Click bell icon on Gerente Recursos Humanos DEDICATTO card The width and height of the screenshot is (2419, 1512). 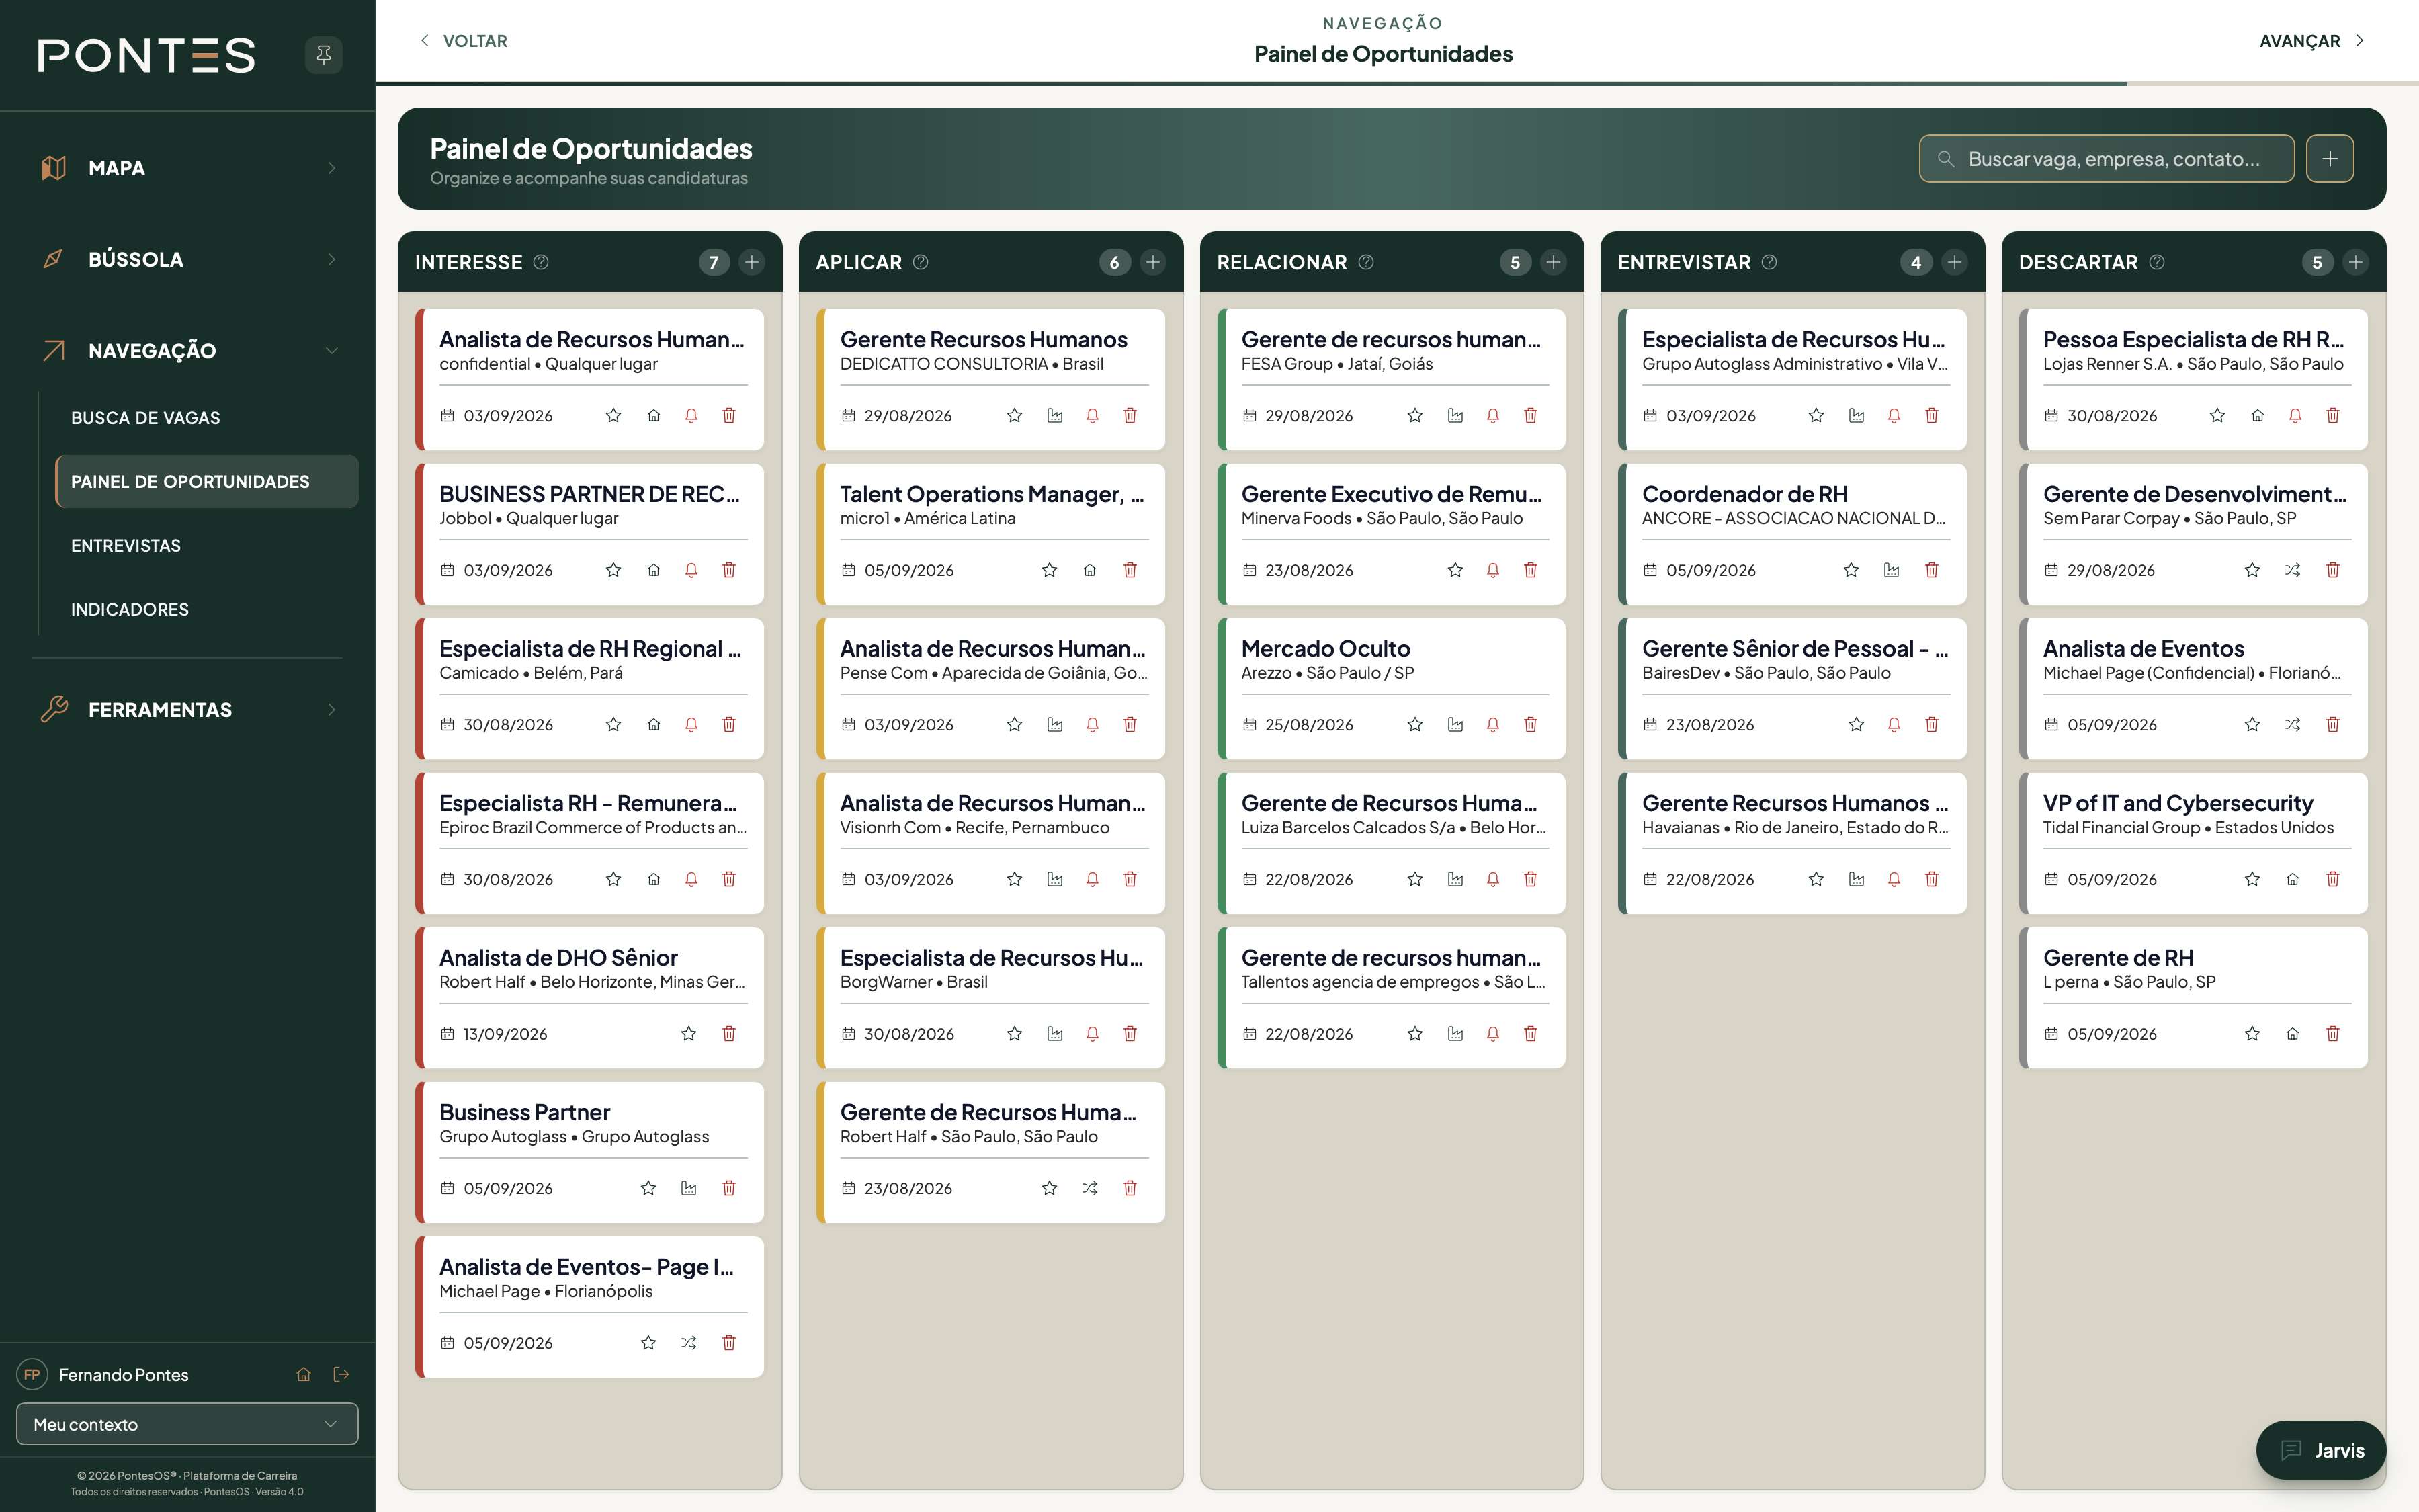click(1091, 415)
